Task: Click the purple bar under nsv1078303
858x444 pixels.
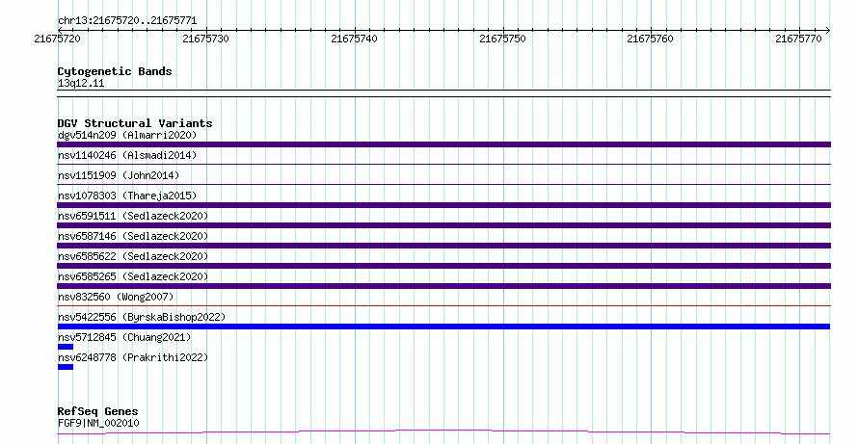Action: point(443,205)
